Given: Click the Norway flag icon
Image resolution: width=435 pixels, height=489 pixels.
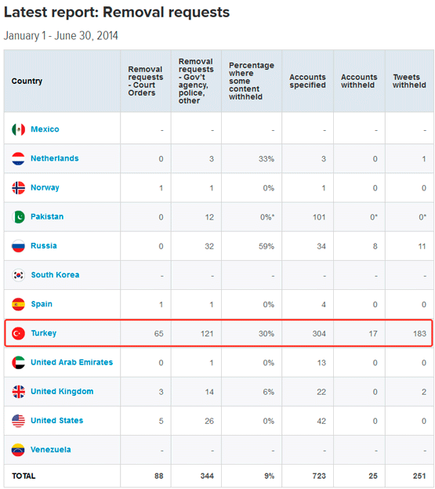Looking at the screenshot, I should 18,188.
